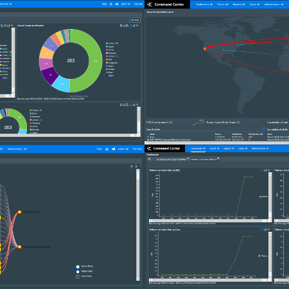Click lower yellow target node in graph
This screenshot has height=289, width=289.
click(x=19, y=247)
